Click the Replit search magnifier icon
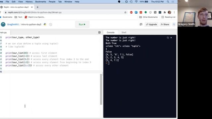Screen dimensions: 212x119 (x=174, y=24)
